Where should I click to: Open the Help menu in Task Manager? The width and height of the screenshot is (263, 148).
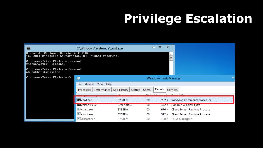(109, 84)
